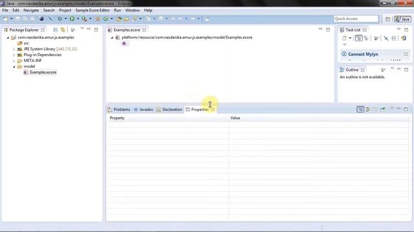Toggle Scheduled presentation in Task List toolbar
Image resolution: width=414 pixels, height=232 pixels.
[366, 39]
